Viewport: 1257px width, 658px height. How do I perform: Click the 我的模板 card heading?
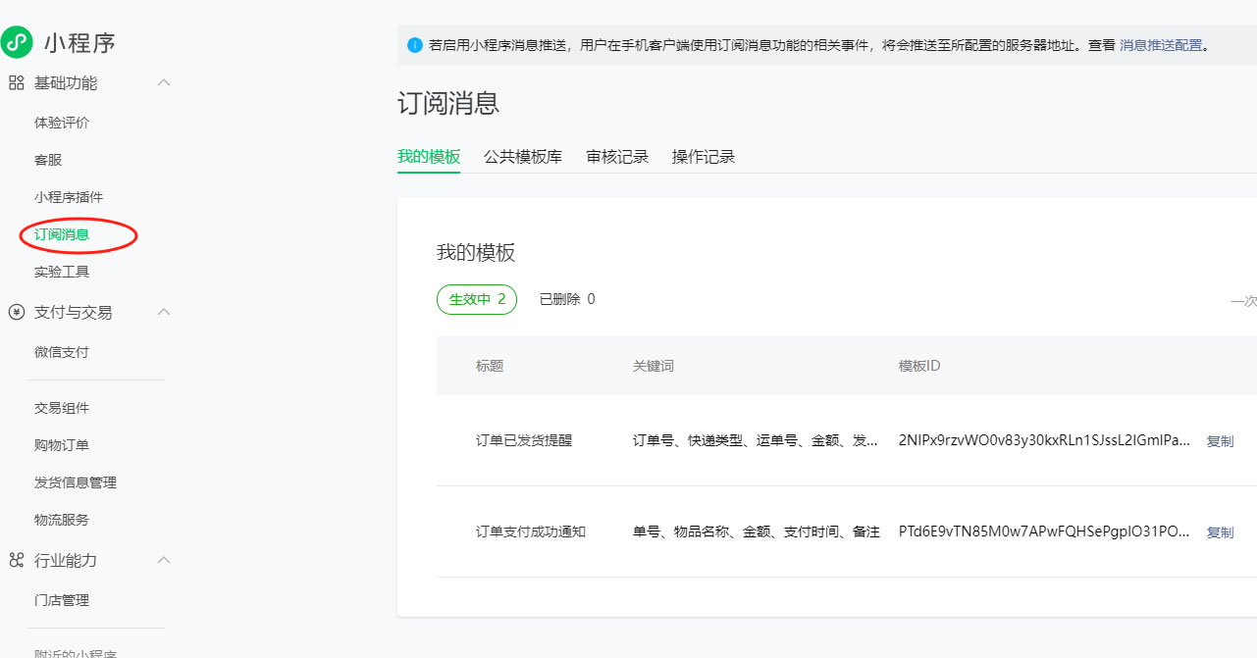coord(476,253)
